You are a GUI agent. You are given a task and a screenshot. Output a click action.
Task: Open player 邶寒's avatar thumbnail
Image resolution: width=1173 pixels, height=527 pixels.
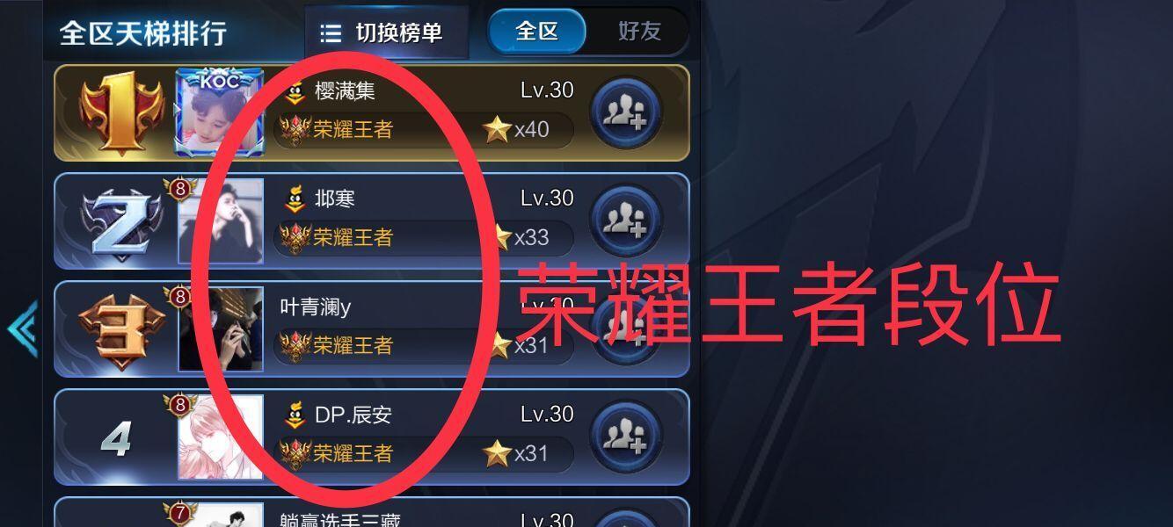tap(221, 221)
